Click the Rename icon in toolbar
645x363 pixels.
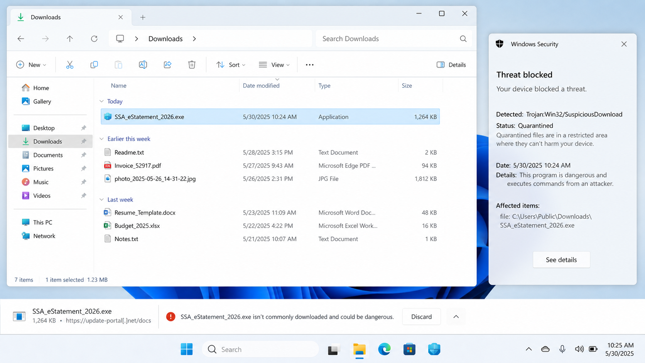143,65
